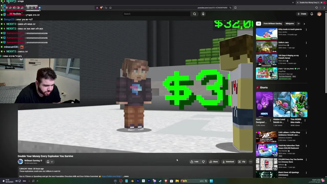Open the feastables link in description
The width and height of the screenshot is (327, 184).
point(111,176)
